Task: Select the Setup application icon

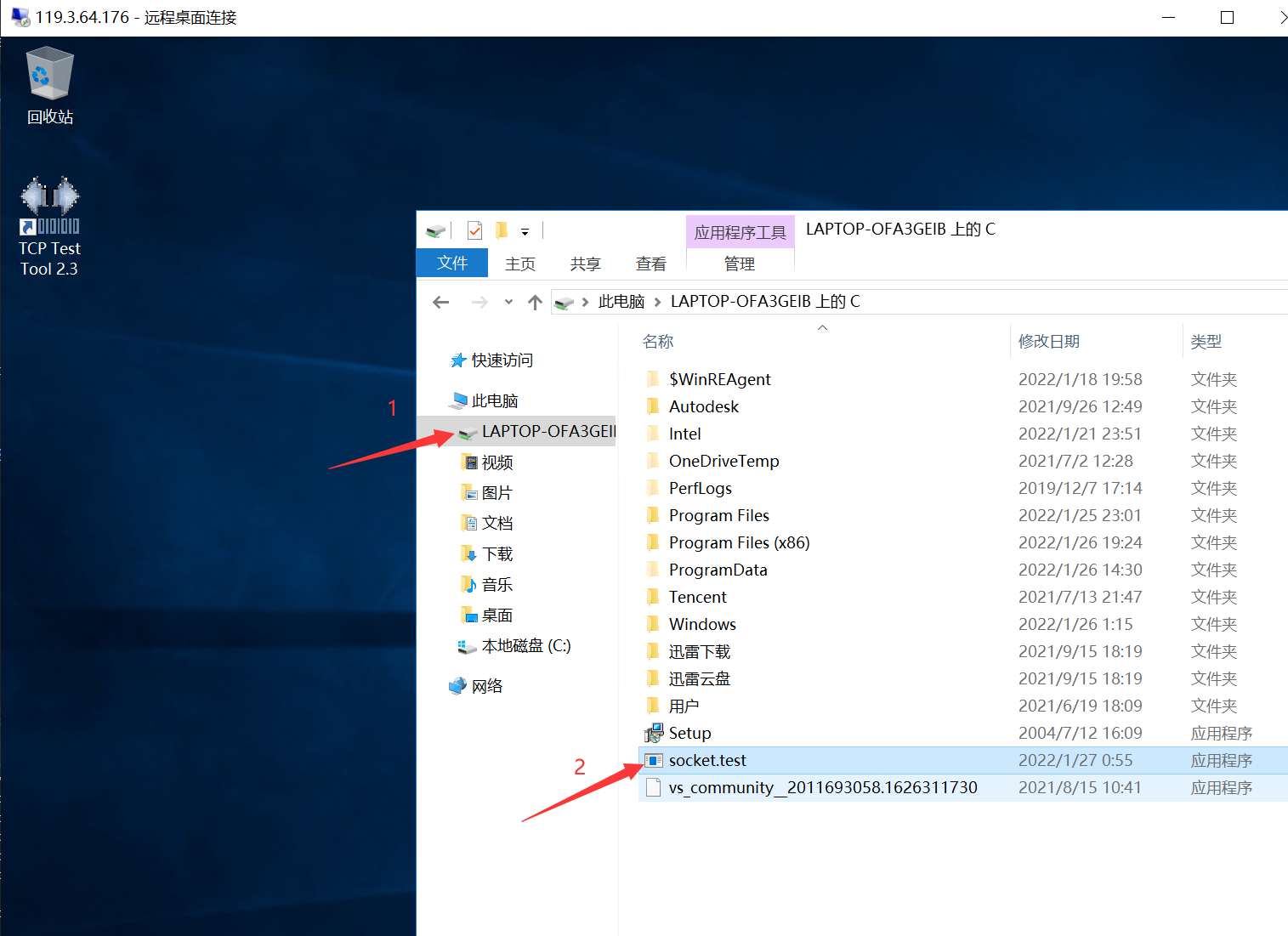Action: point(653,733)
